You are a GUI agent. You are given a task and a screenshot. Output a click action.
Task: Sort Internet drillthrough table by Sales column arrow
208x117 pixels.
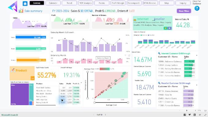pyautogui.click(x=185, y=58)
